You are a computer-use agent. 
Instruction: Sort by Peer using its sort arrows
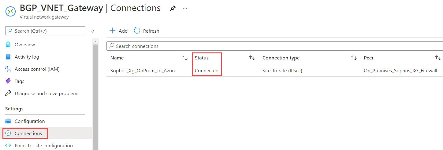pyautogui.click(x=438, y=58)
